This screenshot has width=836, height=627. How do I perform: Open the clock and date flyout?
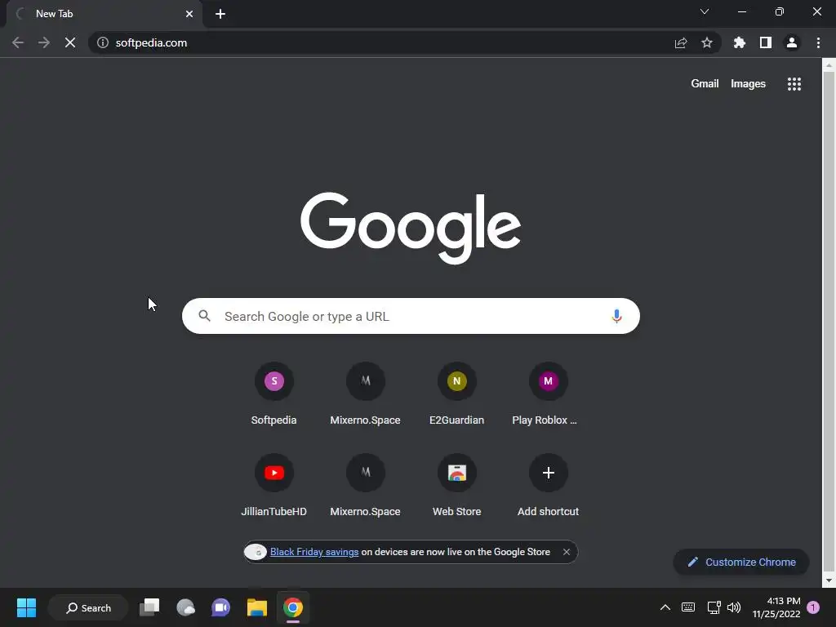776,607
